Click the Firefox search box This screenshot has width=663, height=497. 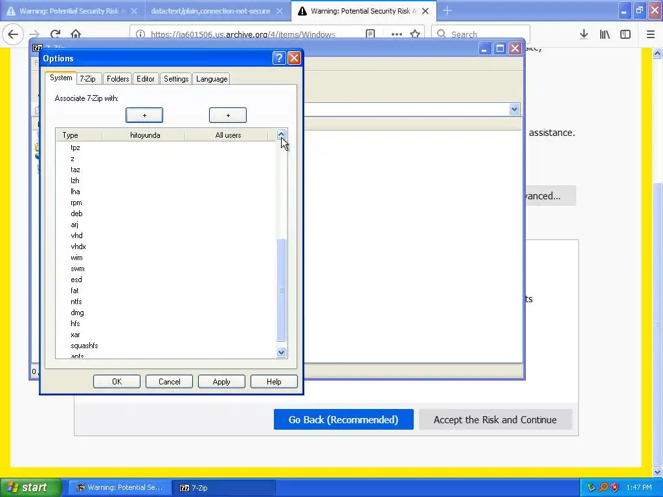[x=481, y=34]
